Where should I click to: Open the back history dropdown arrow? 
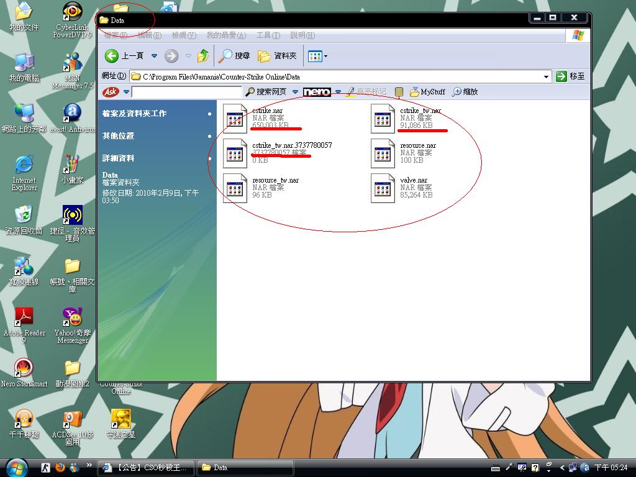[x=154, y=55]
